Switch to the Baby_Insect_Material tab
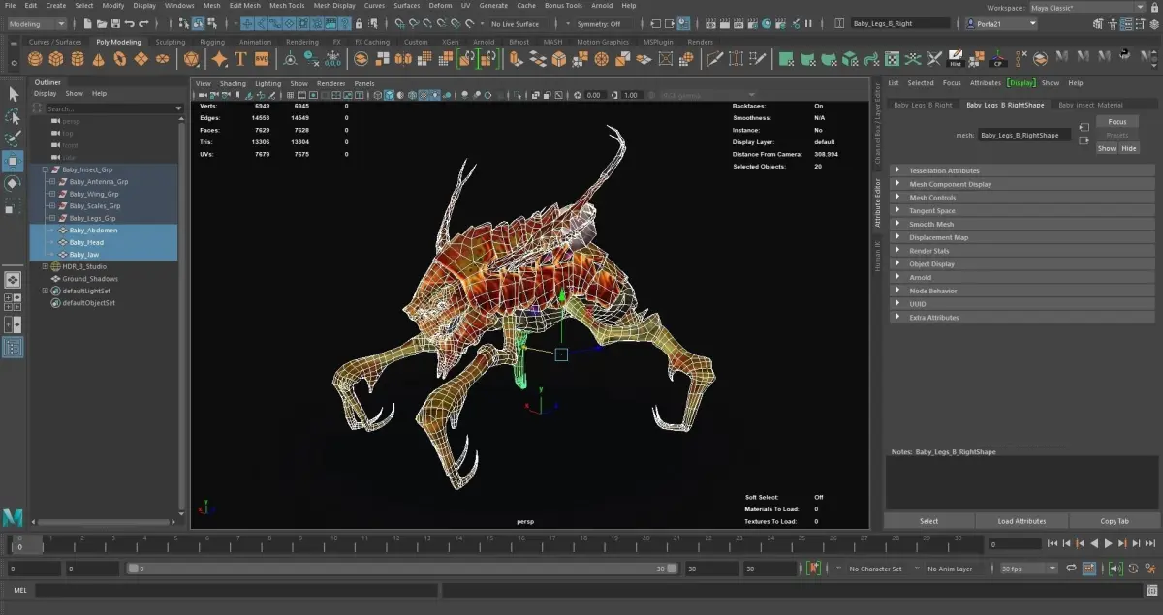This screenshot has height=615, width=1163. click(x=1090, y=104)
